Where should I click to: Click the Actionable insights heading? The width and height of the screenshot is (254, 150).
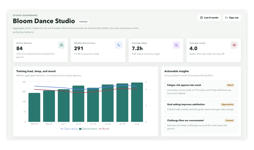[x=177, y=71]
